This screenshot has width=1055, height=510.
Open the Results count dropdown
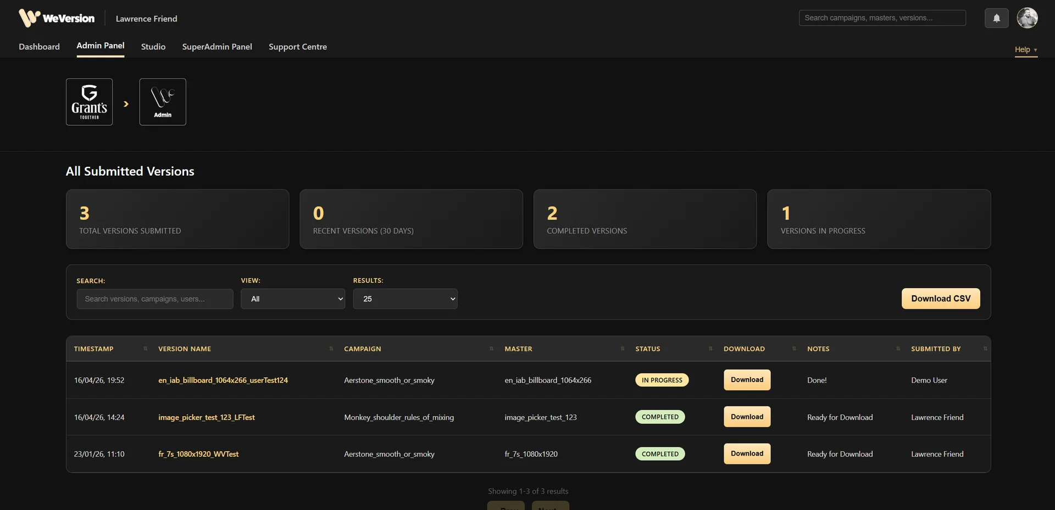pyautogui.click(x=405, y=299)
